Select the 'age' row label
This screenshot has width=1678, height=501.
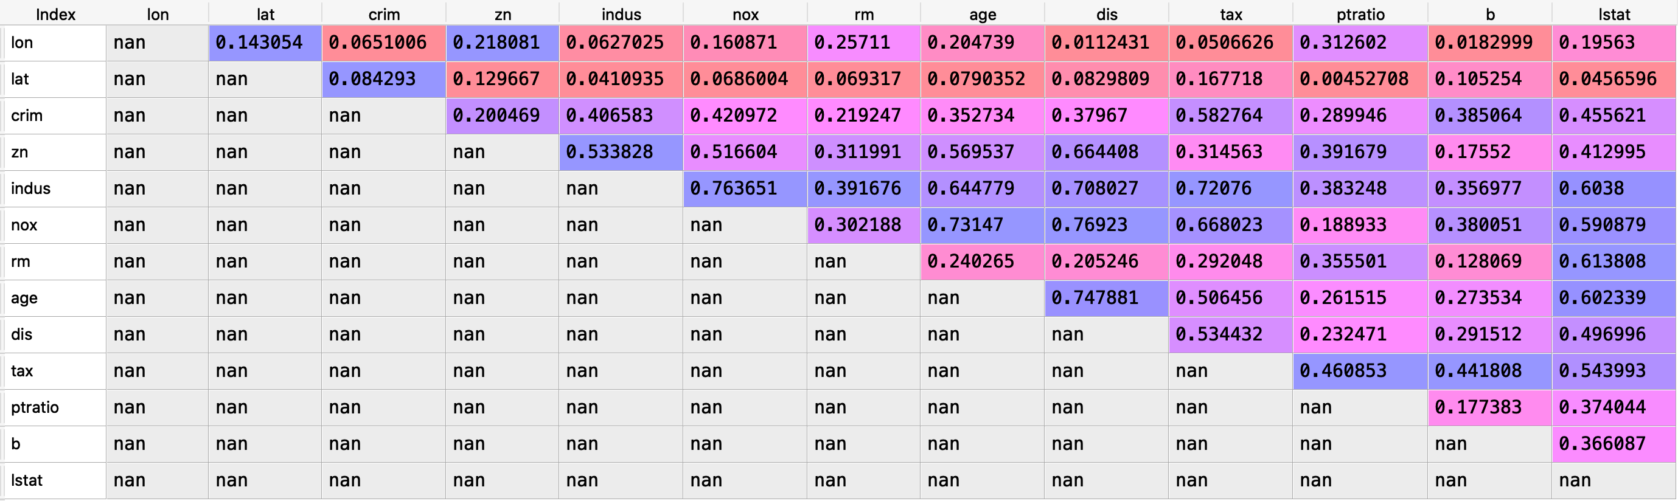click(55, 298)
